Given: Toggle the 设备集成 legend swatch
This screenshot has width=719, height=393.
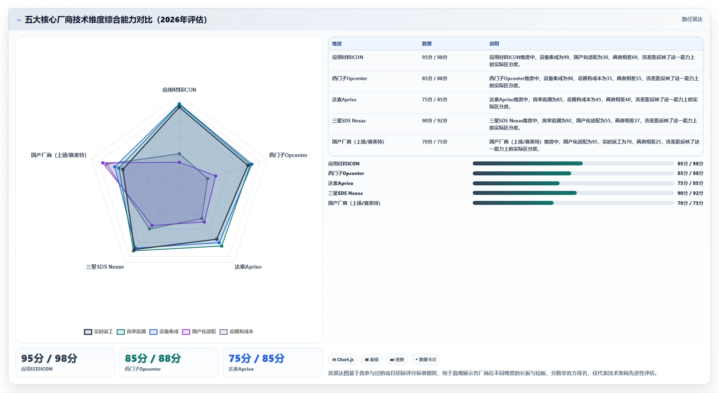Looking at the screenshot, I should click(x=153, y=332).
